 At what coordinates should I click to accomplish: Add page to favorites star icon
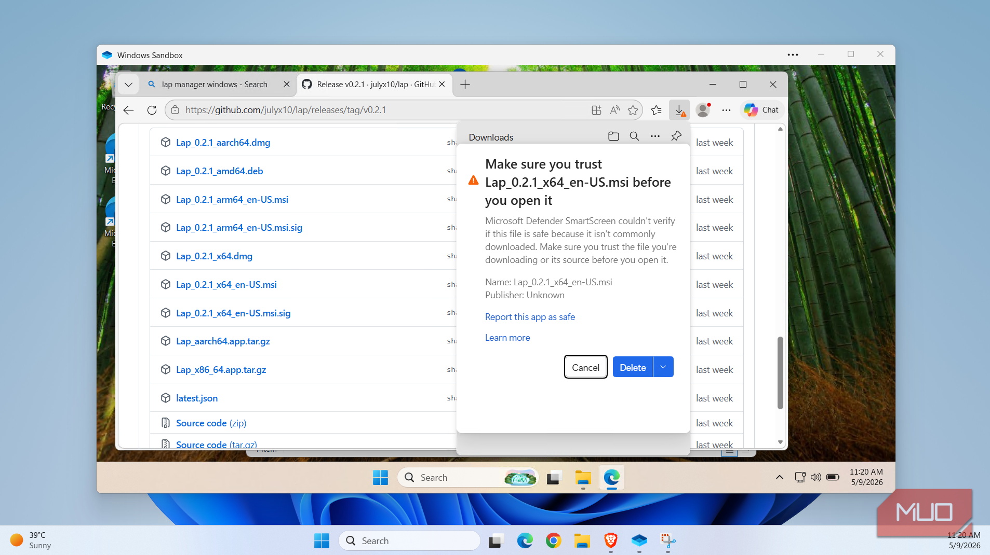click(633, 110)
